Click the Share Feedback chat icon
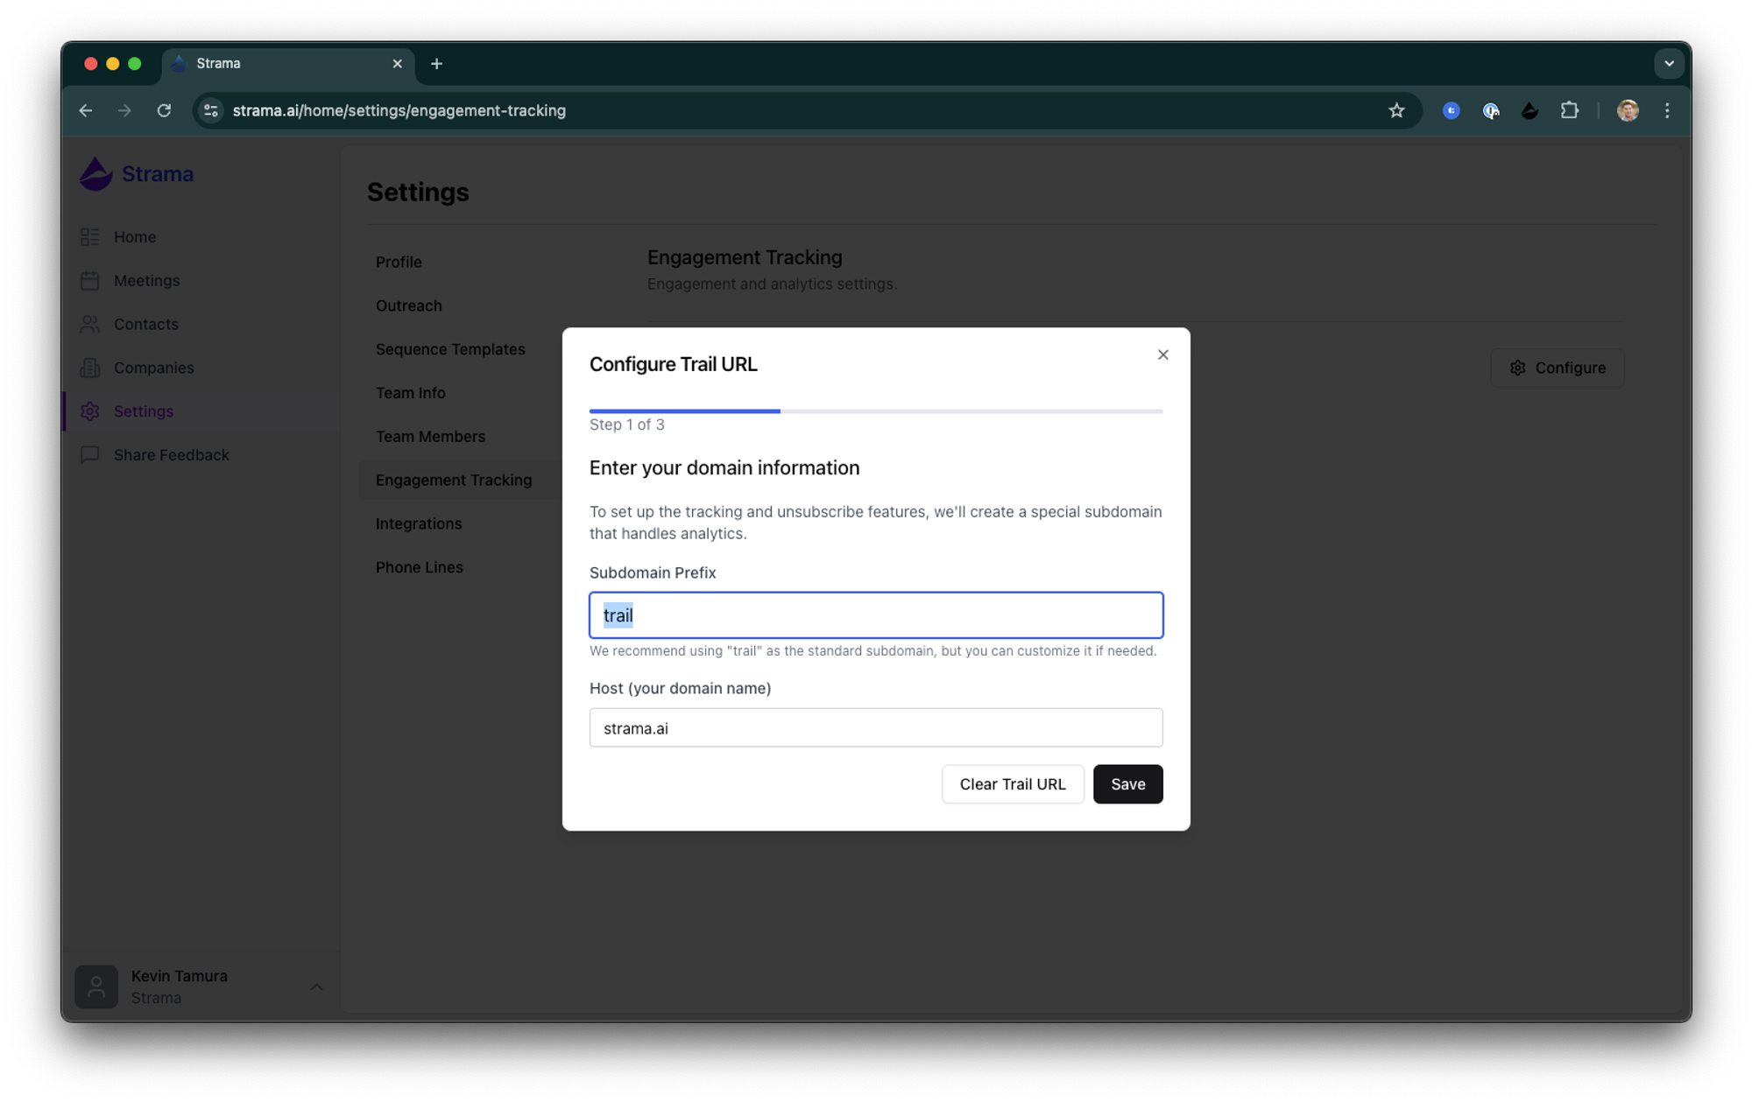 coord(89,455)
